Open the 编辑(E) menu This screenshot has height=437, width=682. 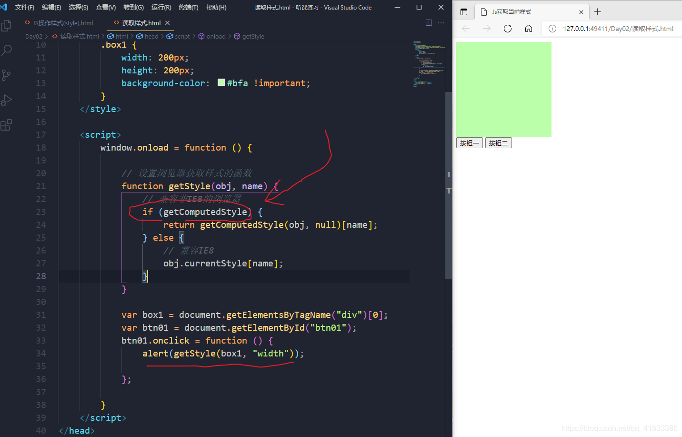point(51,7)
